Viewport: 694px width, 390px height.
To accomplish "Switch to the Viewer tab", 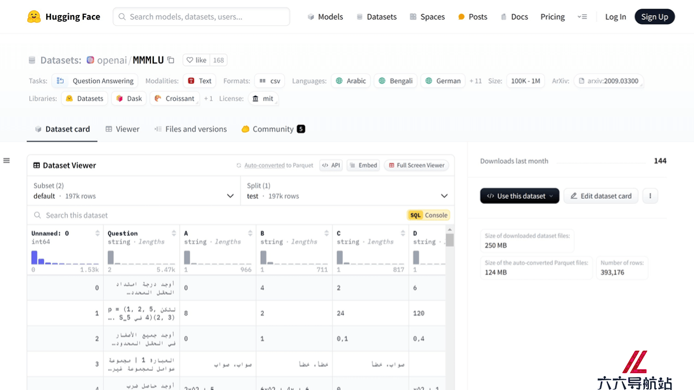I will [122, 129].
